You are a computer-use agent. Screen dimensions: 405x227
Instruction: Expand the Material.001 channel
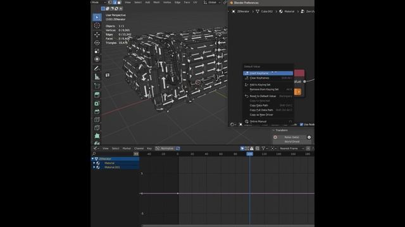pos(94,167)
